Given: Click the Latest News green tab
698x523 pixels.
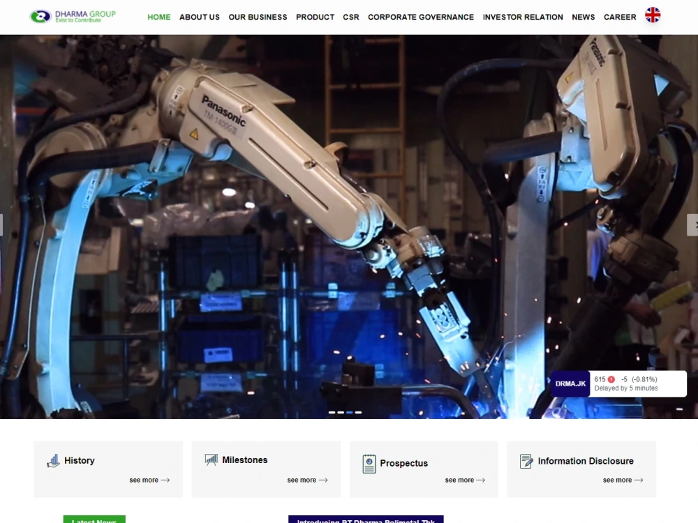Looking at the screenshot, I should coord(94,520).
